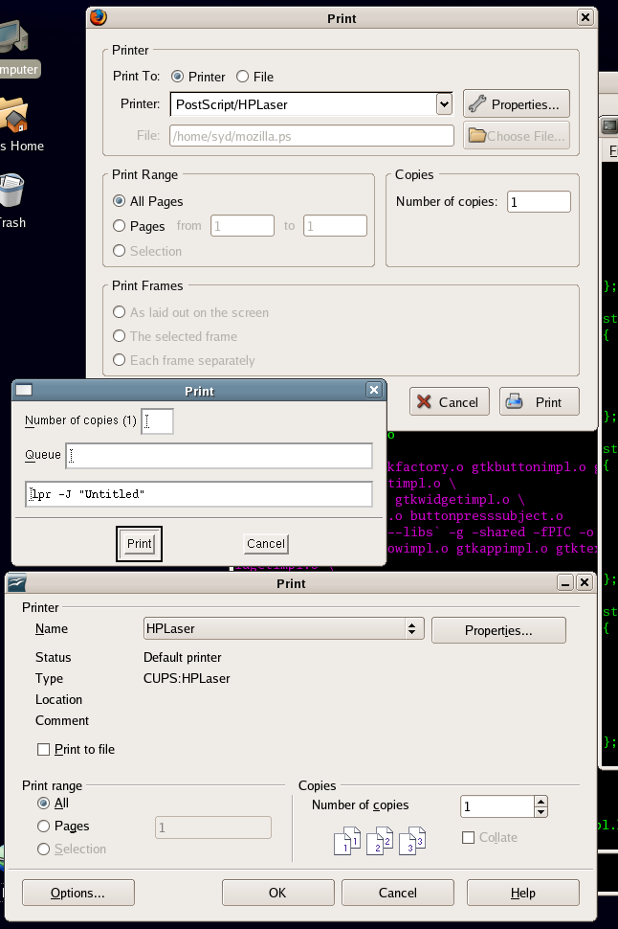
Task: Click the window menu icon of small Print dialog
Action: coord(24,391)
